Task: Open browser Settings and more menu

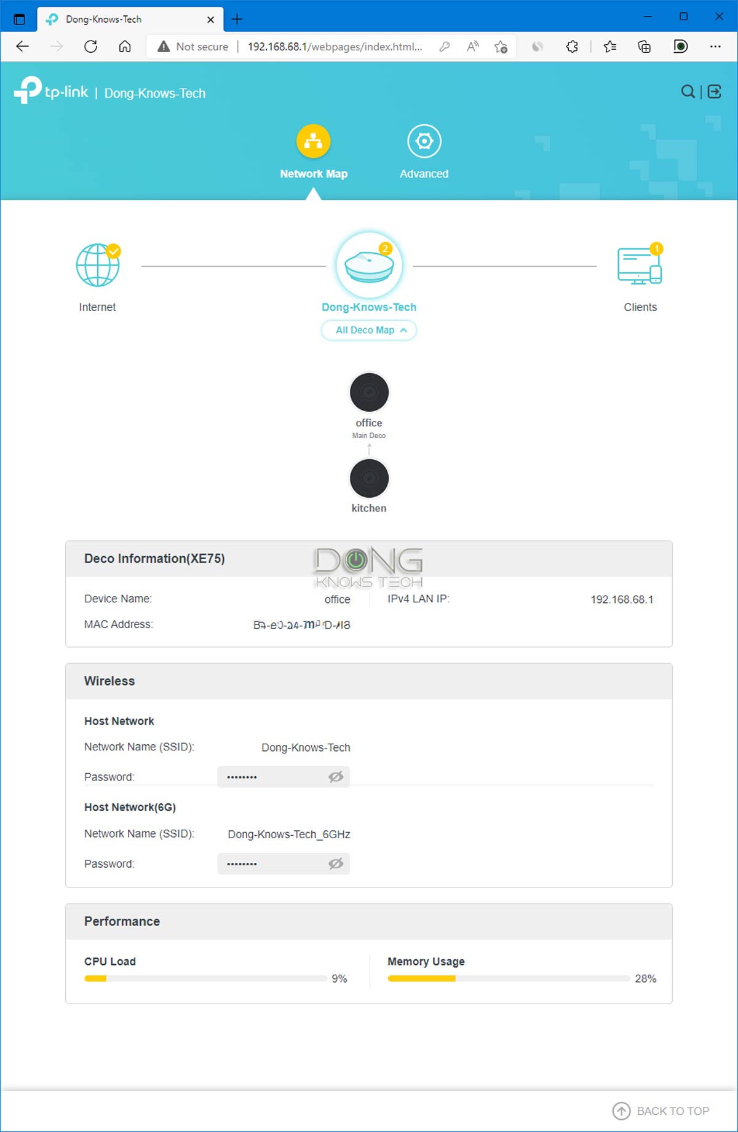Action: click(x=715, y=47)
